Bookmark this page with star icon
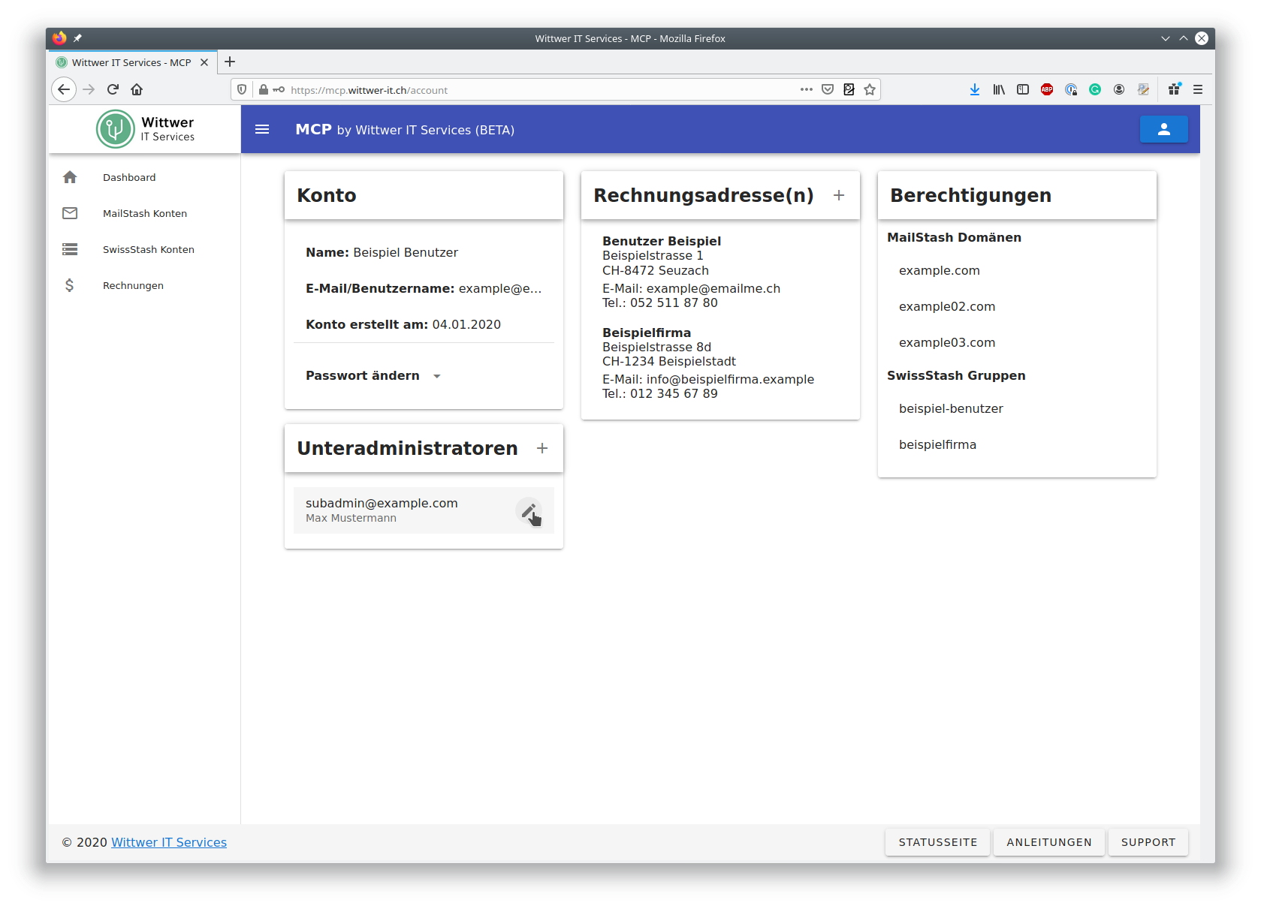The height and width of the screenshot is (909, 1261). click(870, 89)
